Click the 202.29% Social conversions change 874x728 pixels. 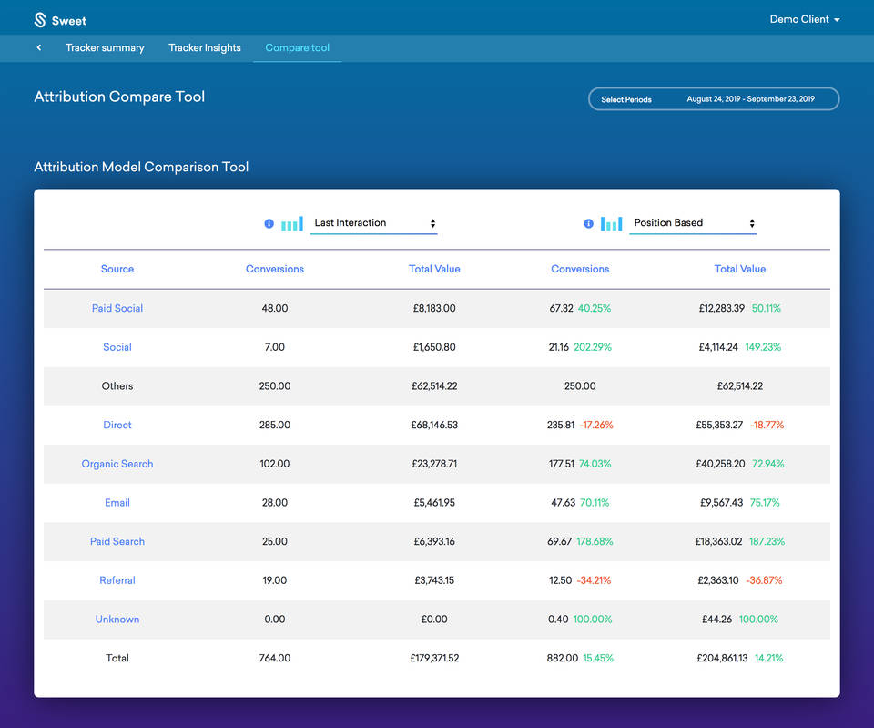[x=593, y=347]
